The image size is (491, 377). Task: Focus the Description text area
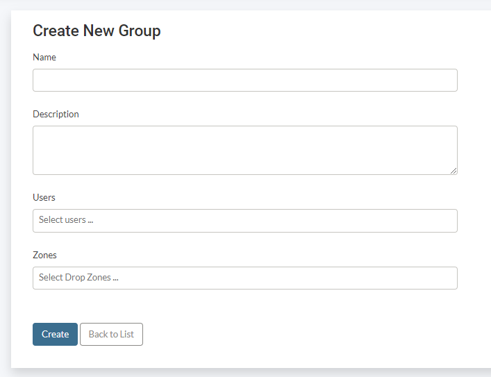[x=244, y=150]
